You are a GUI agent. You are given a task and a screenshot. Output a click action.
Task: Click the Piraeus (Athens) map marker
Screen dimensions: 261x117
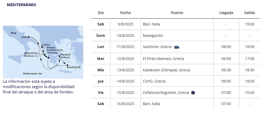coord(59,56)
